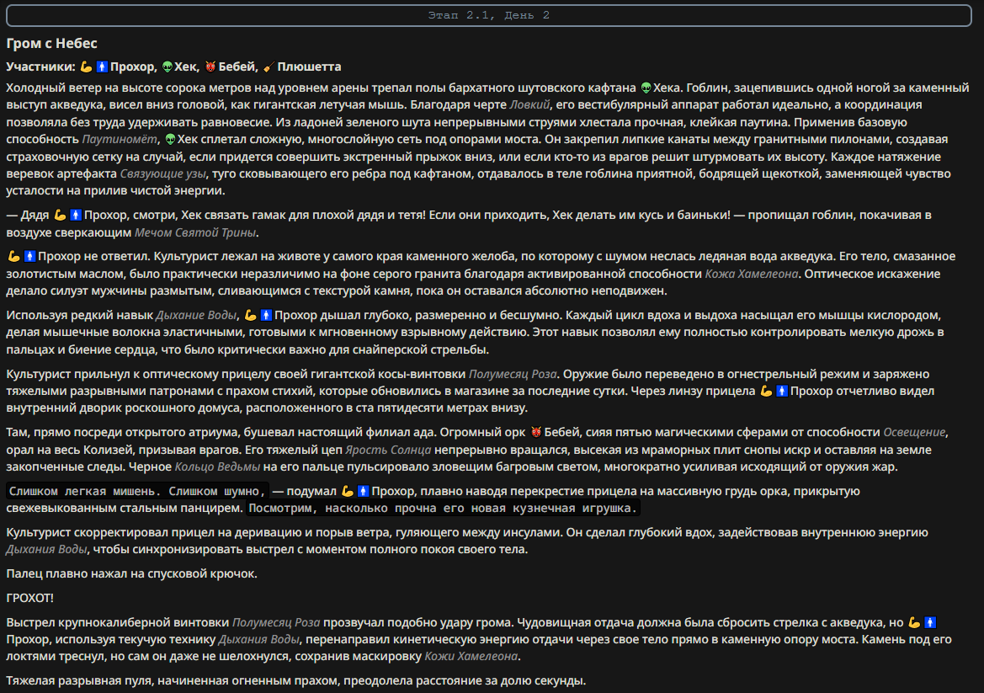
Task: Click the name 'Плюшетта' in participants list
Action: coord(310,67)
